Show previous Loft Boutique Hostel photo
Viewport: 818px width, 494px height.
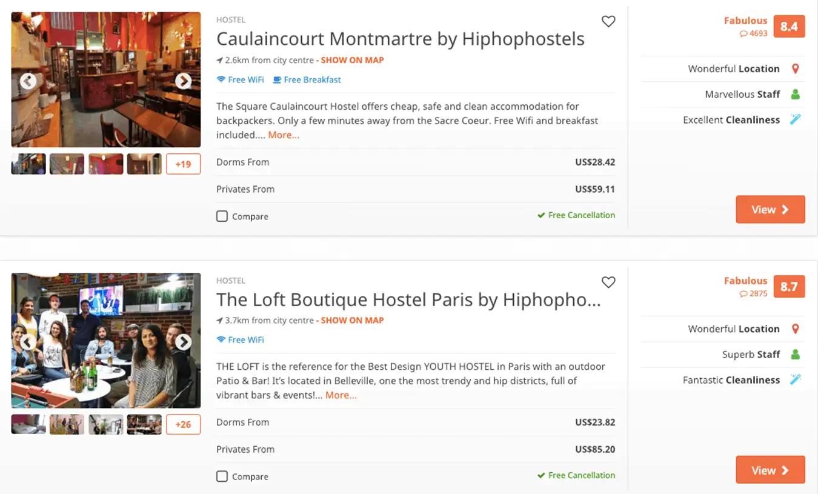(x=28, y=342)
